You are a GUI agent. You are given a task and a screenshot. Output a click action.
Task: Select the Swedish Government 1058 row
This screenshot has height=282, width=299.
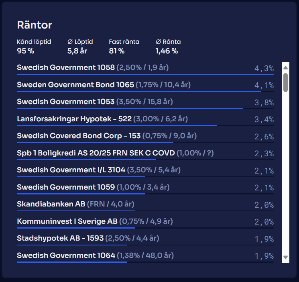point(65,67)
